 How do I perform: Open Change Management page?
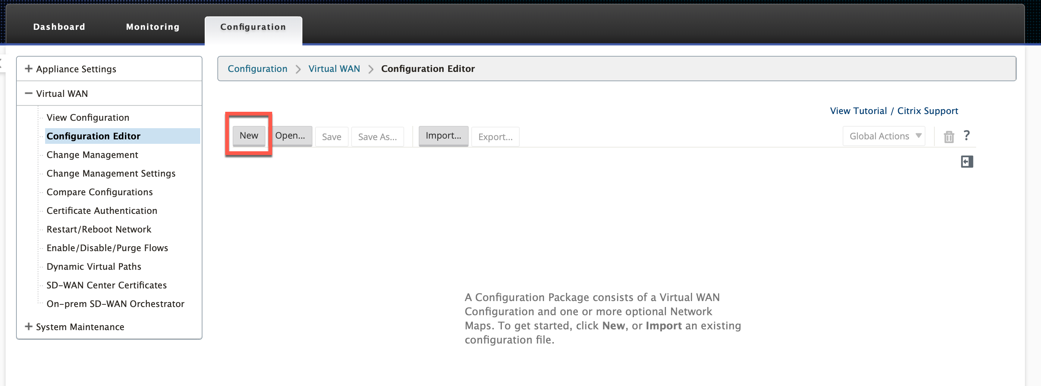coord(92,155)
